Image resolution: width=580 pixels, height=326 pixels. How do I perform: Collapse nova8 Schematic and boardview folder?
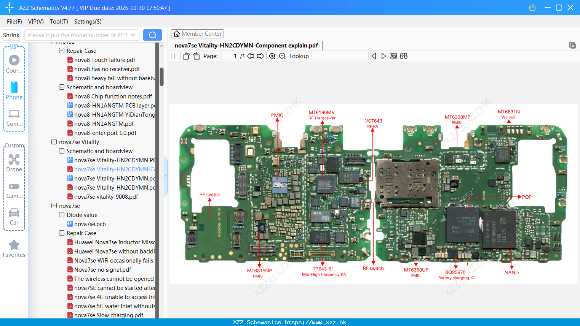(62, 87)
